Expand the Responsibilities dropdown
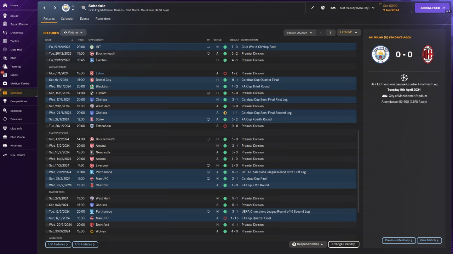This screenshot has width=453, height=254. point(308,244)
